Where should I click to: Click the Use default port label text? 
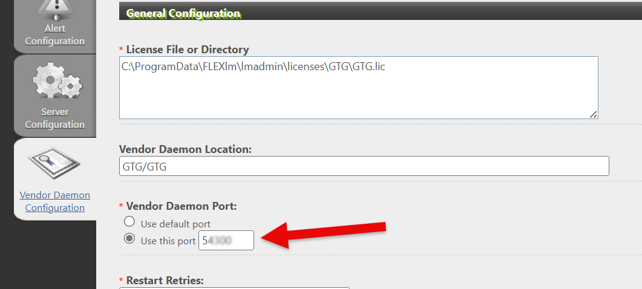click(175, 224)
